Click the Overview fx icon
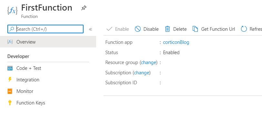This screenshot has width=262, height=116. coord(10,42)
